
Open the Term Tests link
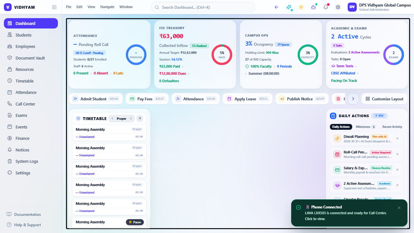342,66
